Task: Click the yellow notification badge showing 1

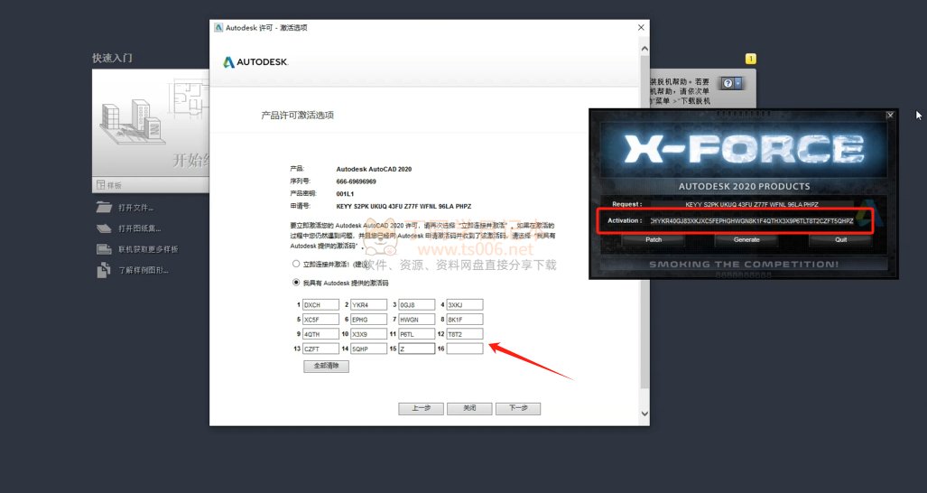Action: (750, 59)
